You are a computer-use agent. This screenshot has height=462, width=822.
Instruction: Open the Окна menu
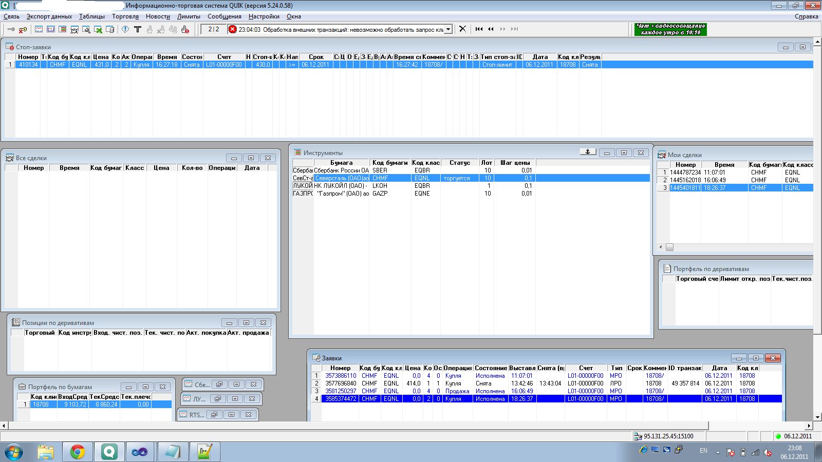(294, 16)
